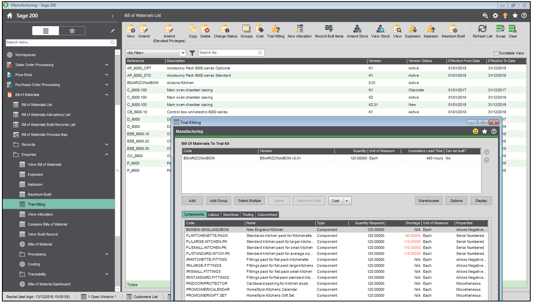Expand the Price Book menu
Image resolution: width=533 pixels, height=303 pixels.
coord(107,75)
